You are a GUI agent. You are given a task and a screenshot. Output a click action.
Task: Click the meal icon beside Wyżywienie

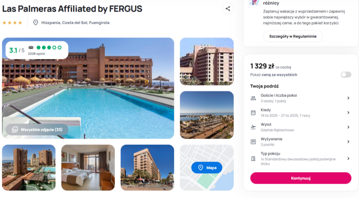(x=253, y=142)
